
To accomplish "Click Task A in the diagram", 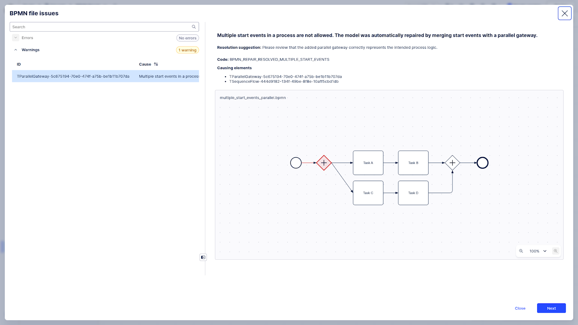I will tap(368, 163).
